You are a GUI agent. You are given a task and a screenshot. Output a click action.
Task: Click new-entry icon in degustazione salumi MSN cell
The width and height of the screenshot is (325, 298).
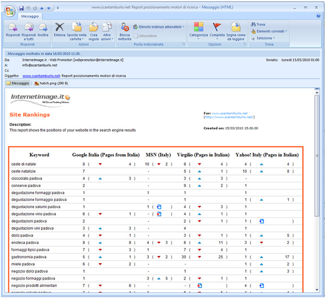pyautogui.click(x=159, y=207)
